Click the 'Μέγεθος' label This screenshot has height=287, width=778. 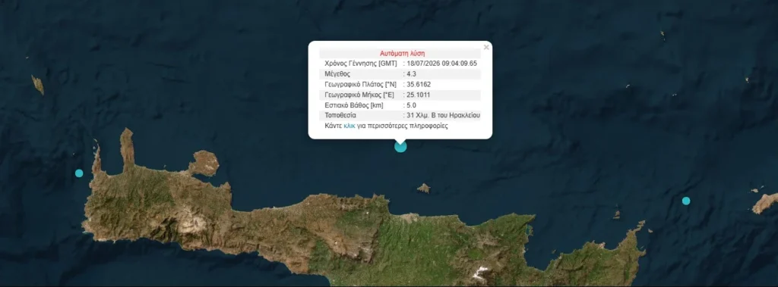pos(337,74)
